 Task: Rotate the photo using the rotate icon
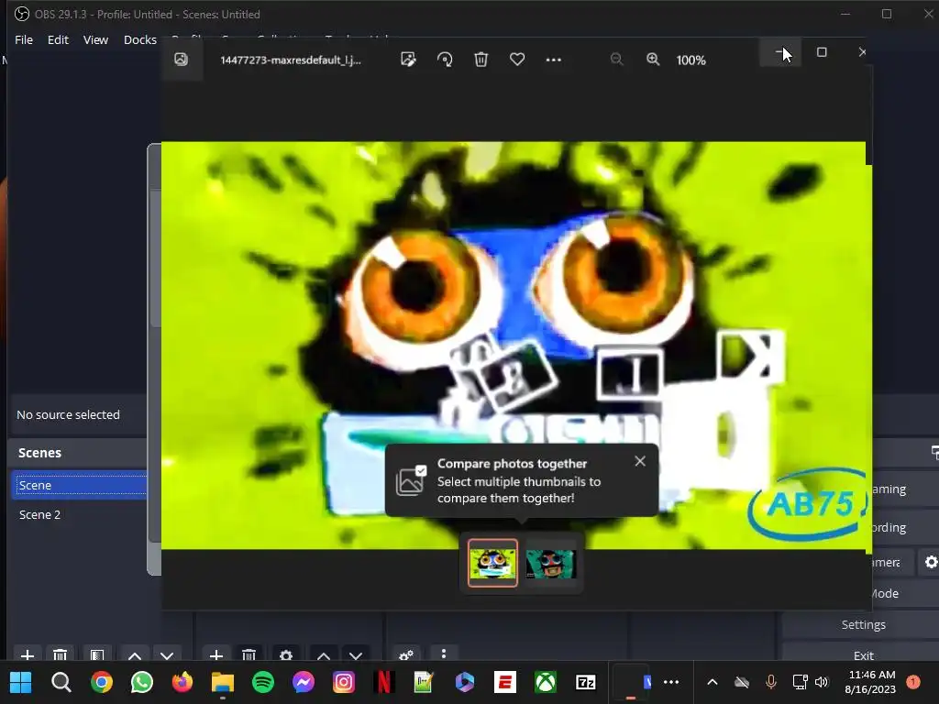pos(445,60)
